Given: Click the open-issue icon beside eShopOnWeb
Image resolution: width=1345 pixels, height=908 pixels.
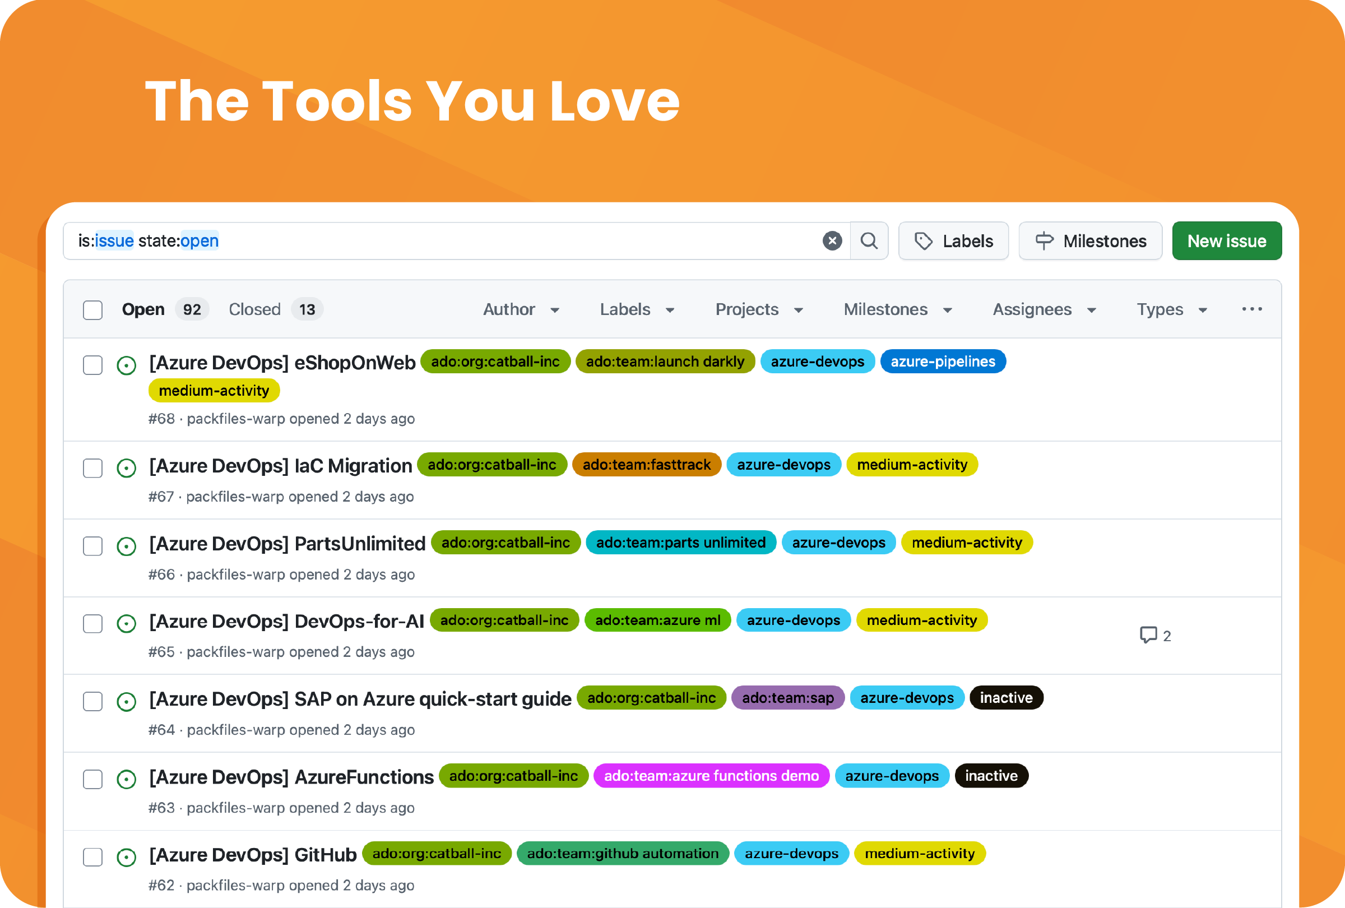Looking at the screenshot, I should pos(126,365).
